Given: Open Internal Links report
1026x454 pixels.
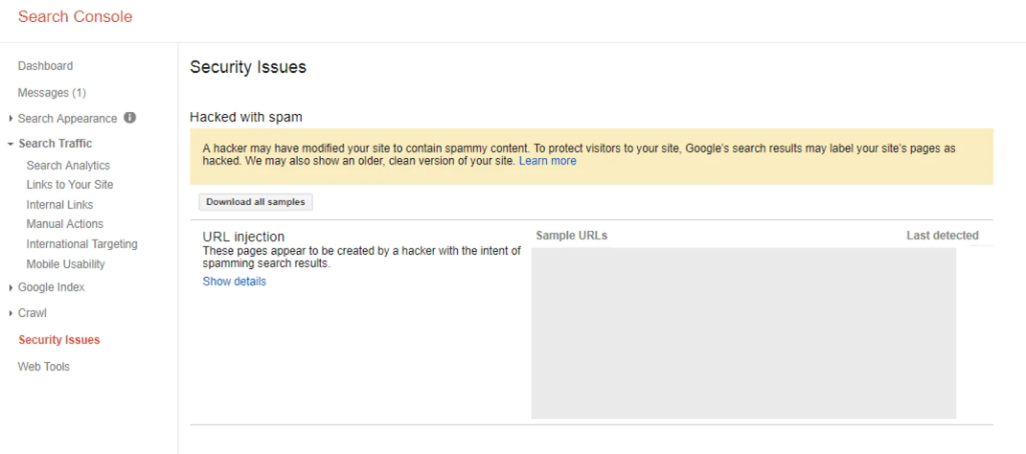Looking at the screenshot, I should [60, 204].
